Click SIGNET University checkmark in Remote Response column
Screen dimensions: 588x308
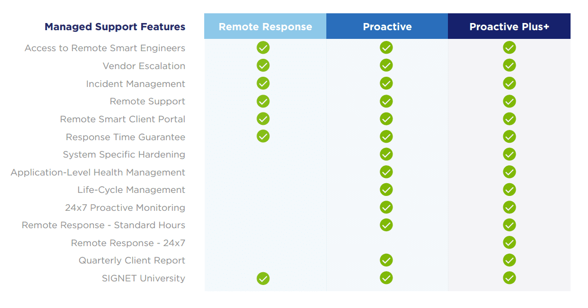coord(263,278)
